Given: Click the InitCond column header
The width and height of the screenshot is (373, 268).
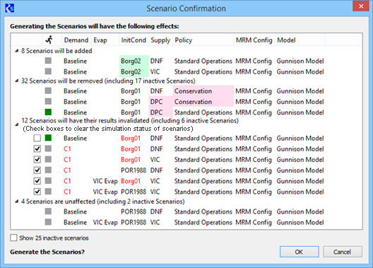Looking at the screenshot, I should pyautogui.click(x=134, y=40).
